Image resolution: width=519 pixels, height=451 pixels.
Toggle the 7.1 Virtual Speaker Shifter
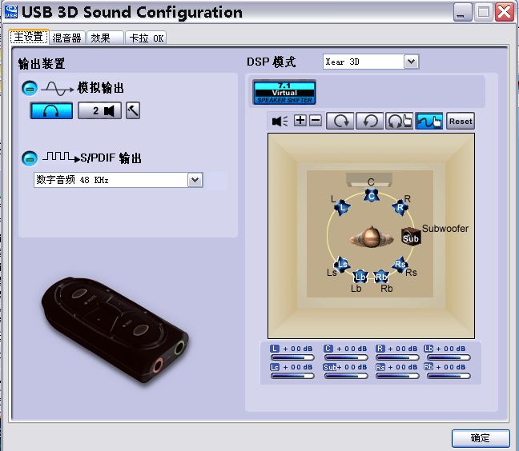(x=284, y=92)
